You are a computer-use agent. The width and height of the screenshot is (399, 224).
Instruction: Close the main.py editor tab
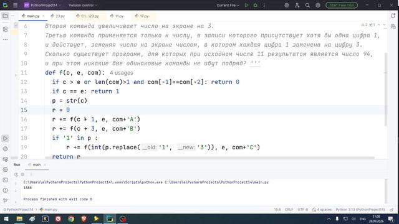(x=44, y=16)
